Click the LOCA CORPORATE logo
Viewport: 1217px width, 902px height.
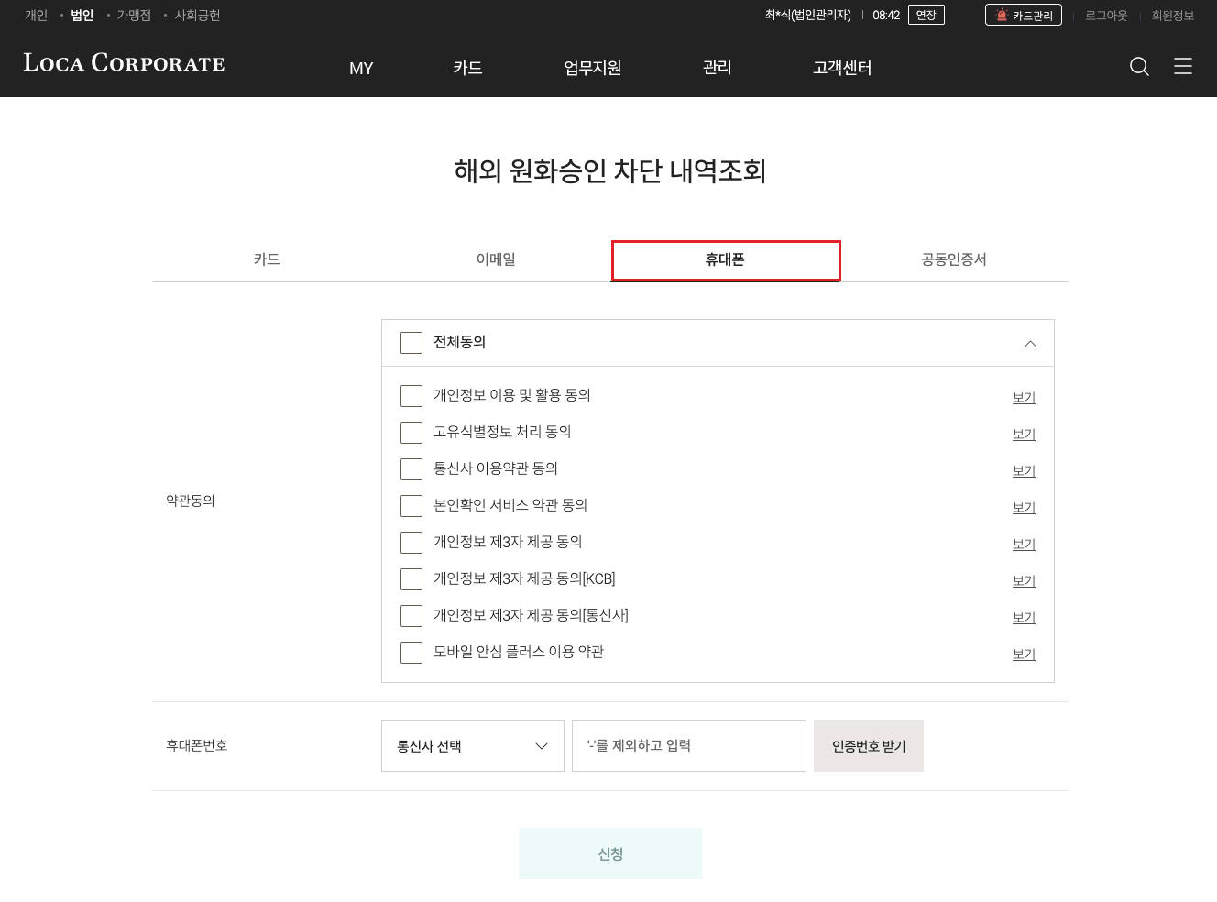point(124,62)
